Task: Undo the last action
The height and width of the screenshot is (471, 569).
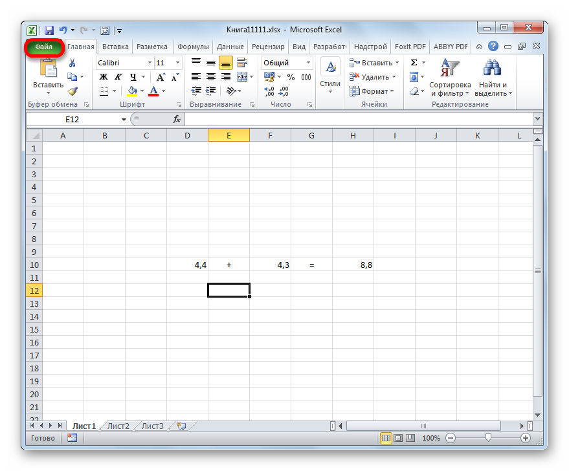Action: click(63, 30)
